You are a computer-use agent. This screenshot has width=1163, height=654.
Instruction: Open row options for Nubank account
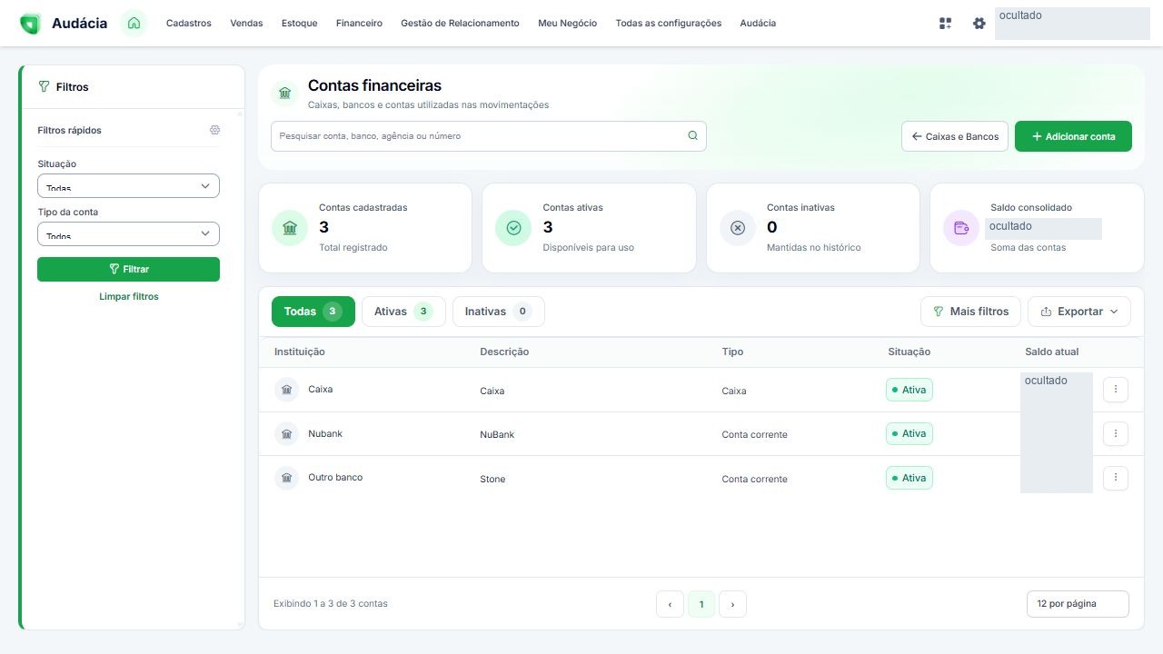tap(1116, 433)
